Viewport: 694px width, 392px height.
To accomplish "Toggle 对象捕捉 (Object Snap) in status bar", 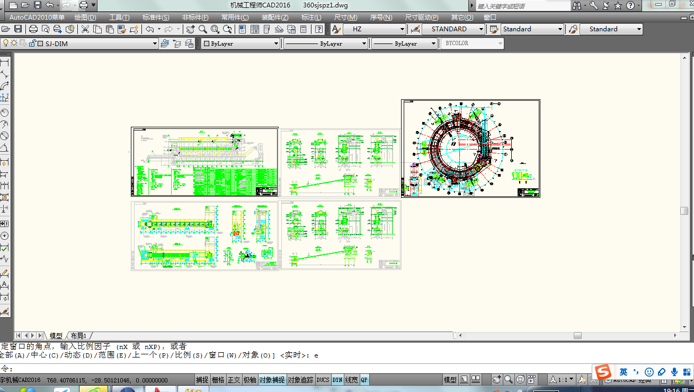I will (x=272, y=380).
